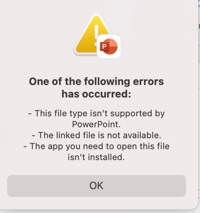Image resolution: width=200 pixels, height=213 pixels.
Task: Click the blank space between message text and OK
Action: [96, 168]
